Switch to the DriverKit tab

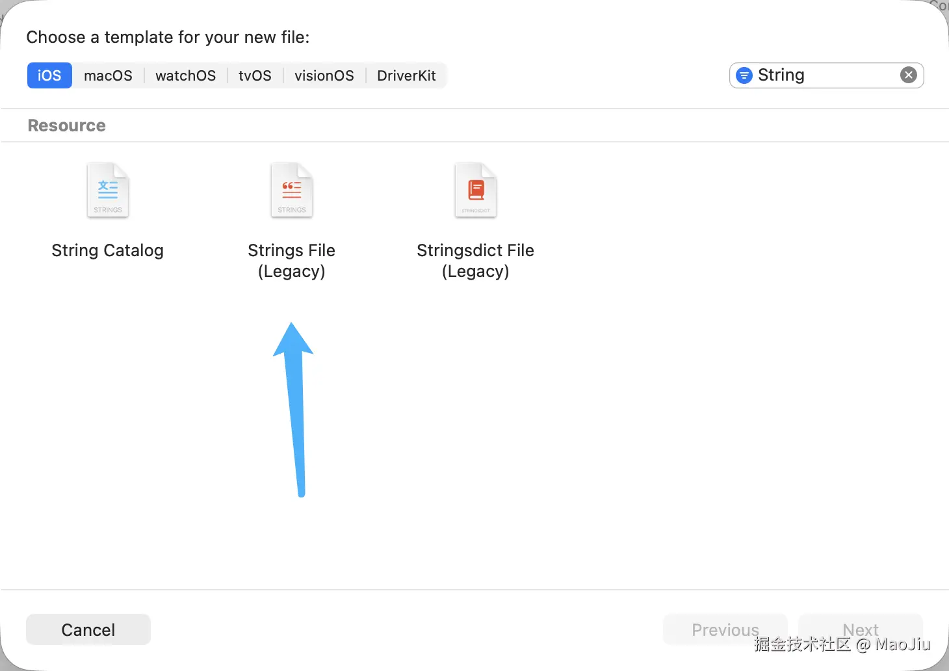(406, 75)
